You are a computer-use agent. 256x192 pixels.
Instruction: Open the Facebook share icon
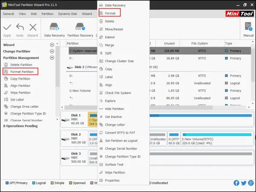pos(236,183)
